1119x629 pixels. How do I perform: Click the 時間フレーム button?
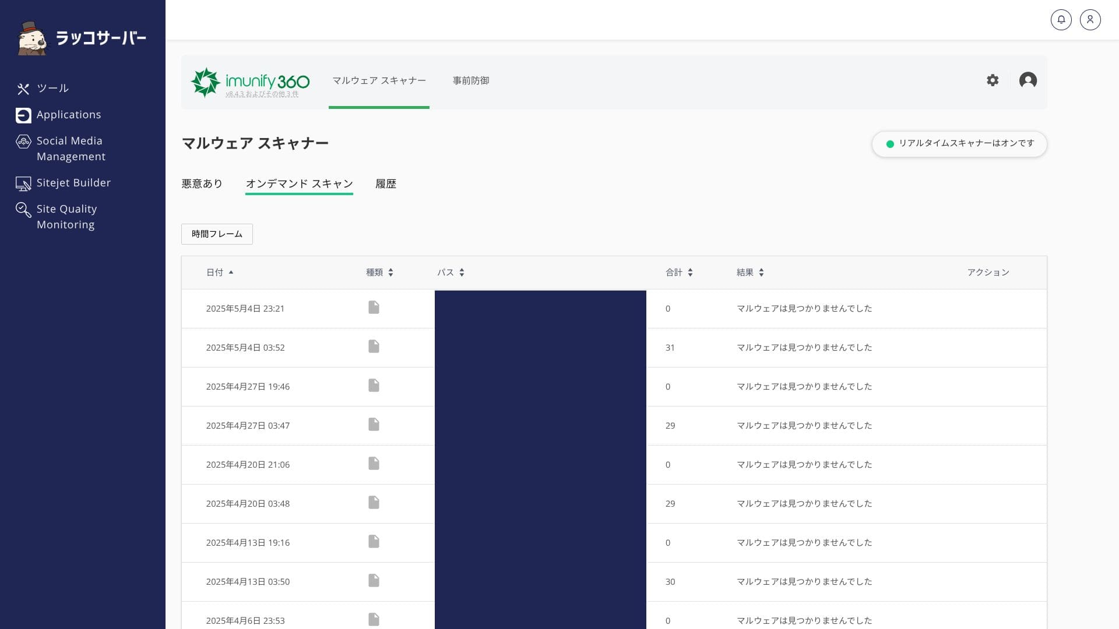point(217,234)
